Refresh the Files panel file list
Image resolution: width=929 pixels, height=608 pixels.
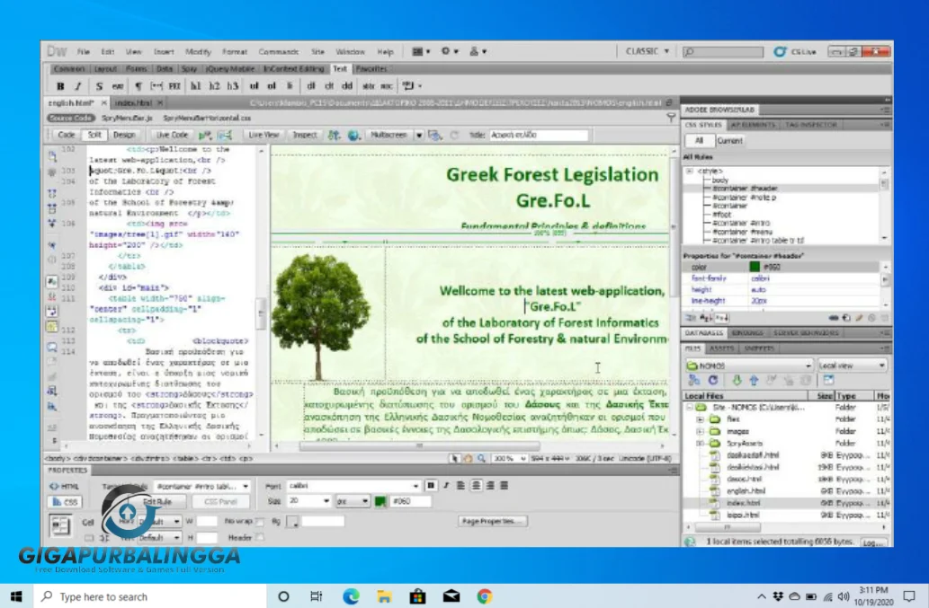(713, 381)
